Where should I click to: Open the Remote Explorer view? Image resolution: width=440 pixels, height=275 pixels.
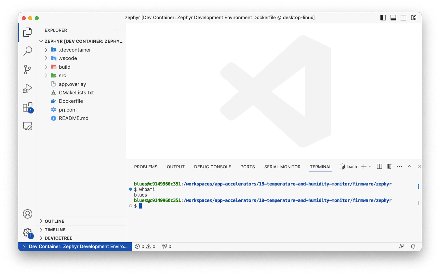[28, 126]
